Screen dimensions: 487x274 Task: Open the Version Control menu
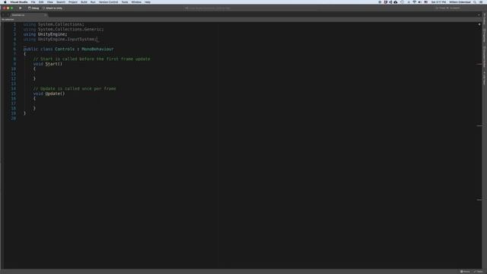pyautogui.click(x=108, y=2)
